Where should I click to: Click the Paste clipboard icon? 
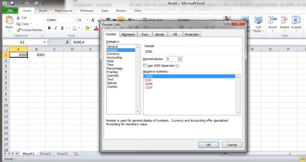(x=9, y=20)
